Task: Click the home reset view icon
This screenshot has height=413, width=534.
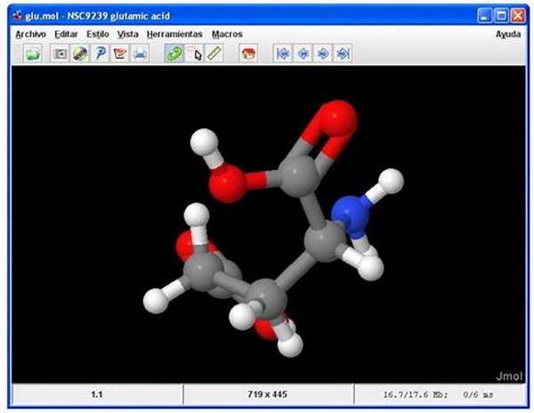Action: (x=248, y=54)
